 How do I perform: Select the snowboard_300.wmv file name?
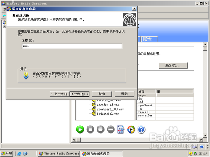click(x=110, y=109)
